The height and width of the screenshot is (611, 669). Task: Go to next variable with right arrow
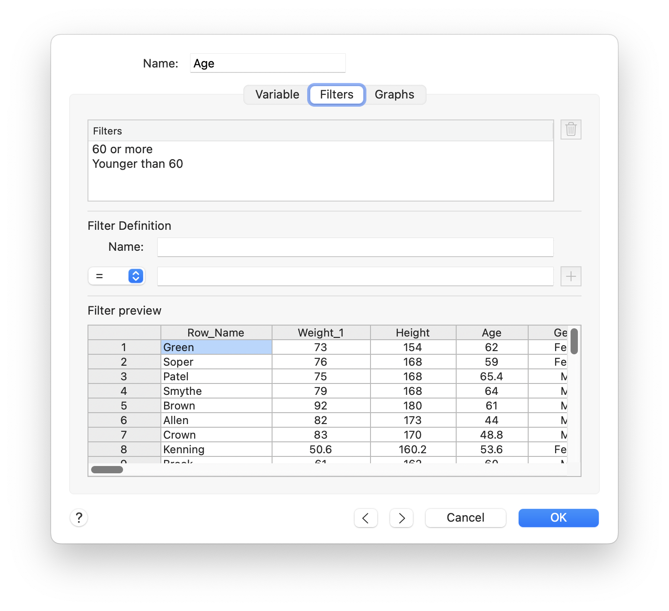401,518
